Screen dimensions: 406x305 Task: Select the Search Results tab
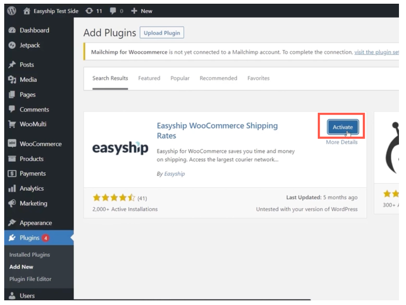[110, 78]
